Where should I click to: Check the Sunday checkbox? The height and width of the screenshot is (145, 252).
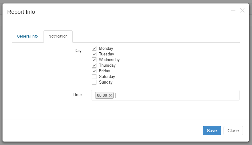(94, 82)
